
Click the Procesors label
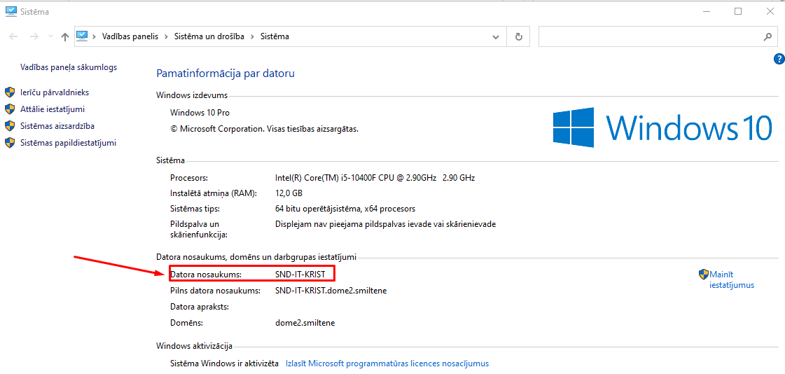[189, 178]
